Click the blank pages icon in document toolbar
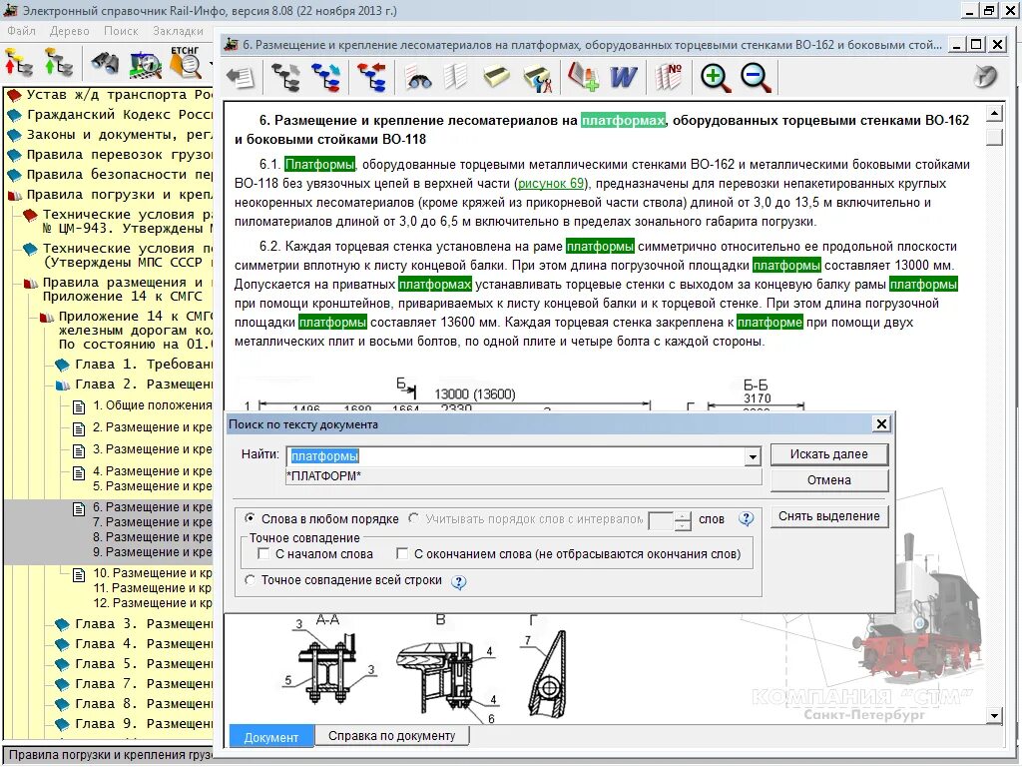The height and width of the screenshot is (767, 1022). click(455, 78)
